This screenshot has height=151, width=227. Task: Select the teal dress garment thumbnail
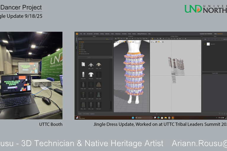pos(98,95)
